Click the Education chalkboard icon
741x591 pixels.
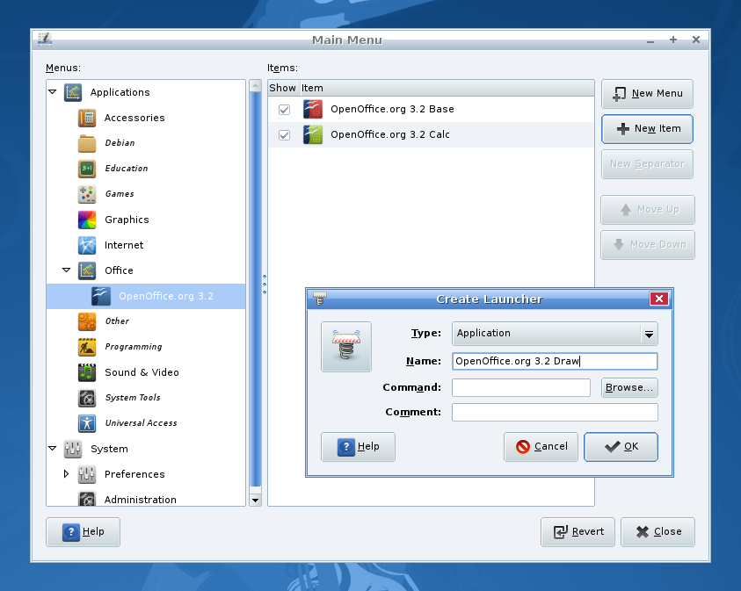(87, 169)
